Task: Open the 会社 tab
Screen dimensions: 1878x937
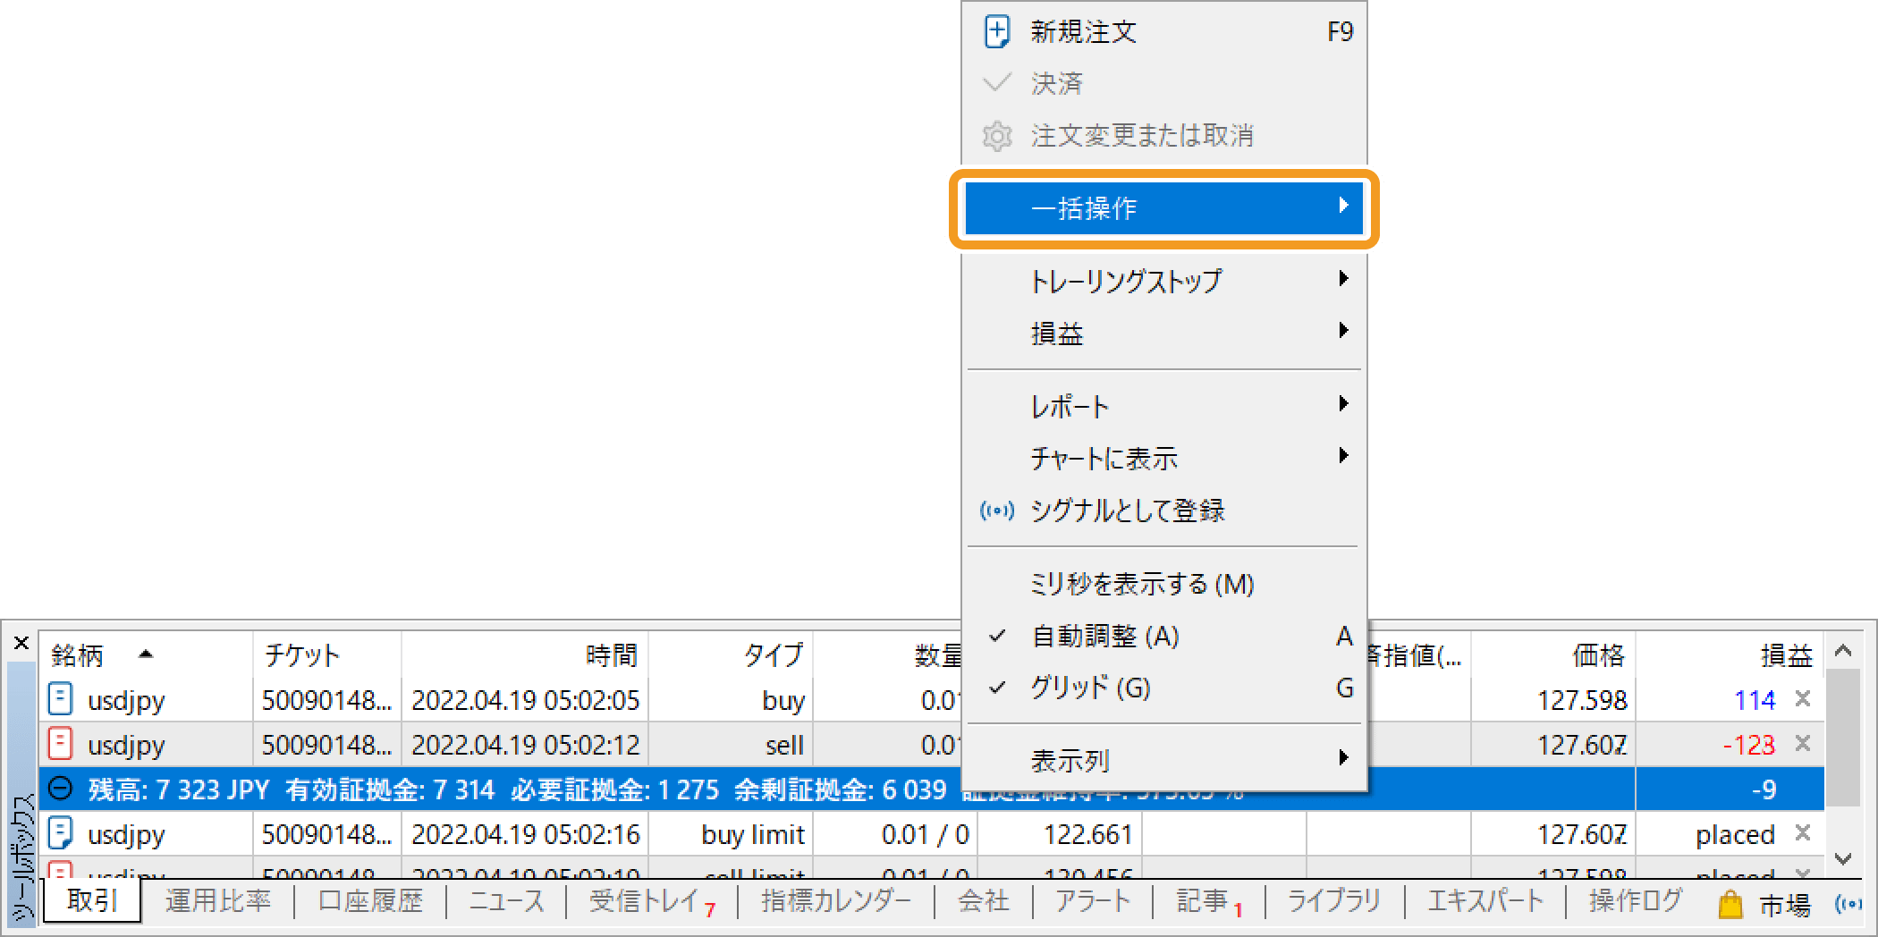Action: click(x=983, y=901)
